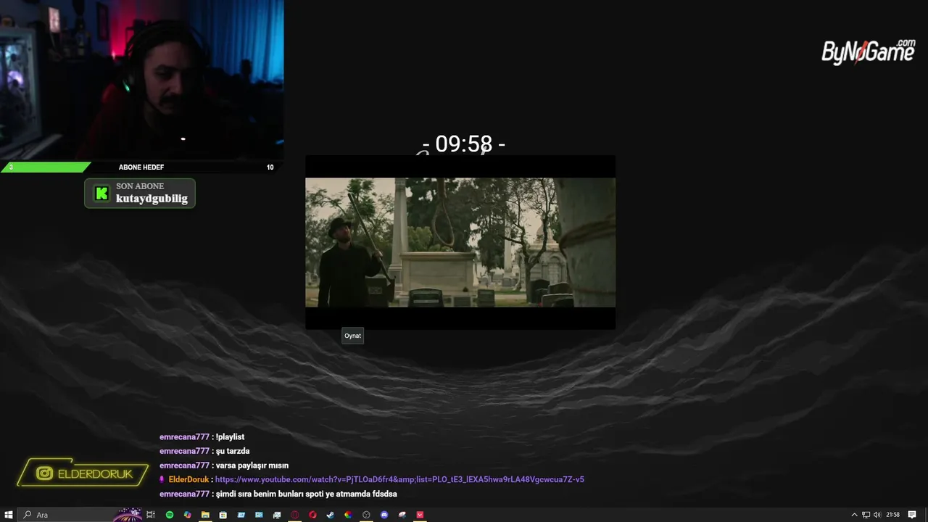Viewport: 928px width, 522px height.
Task: Click 'varsa paylaşır mısın' chat message
Action: 252,465
